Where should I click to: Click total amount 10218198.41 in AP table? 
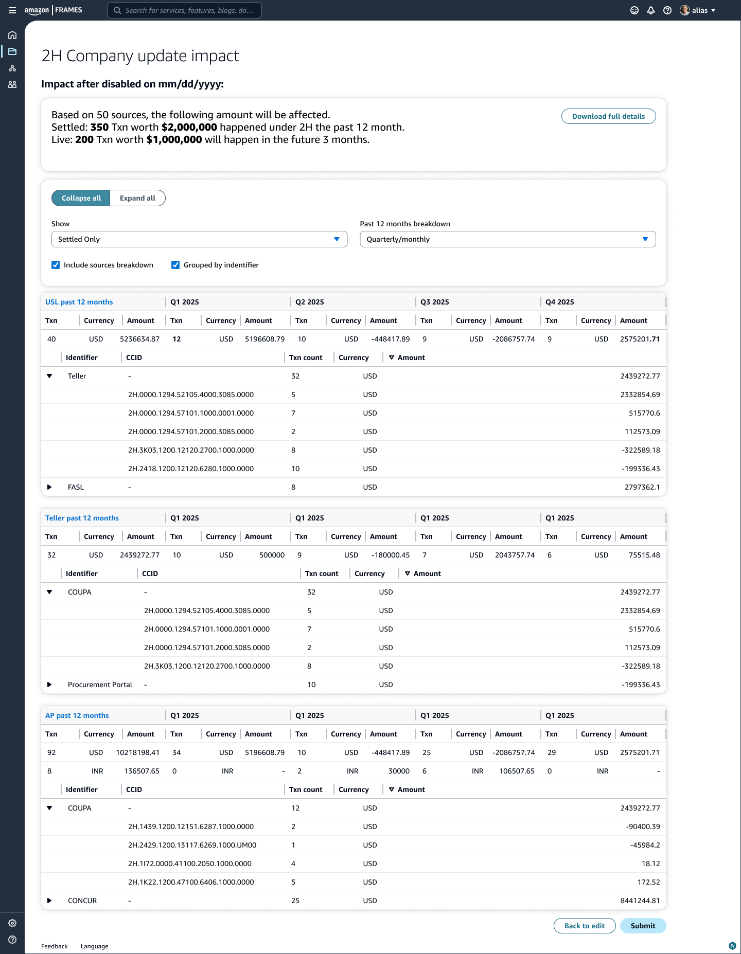pos(138,752)
